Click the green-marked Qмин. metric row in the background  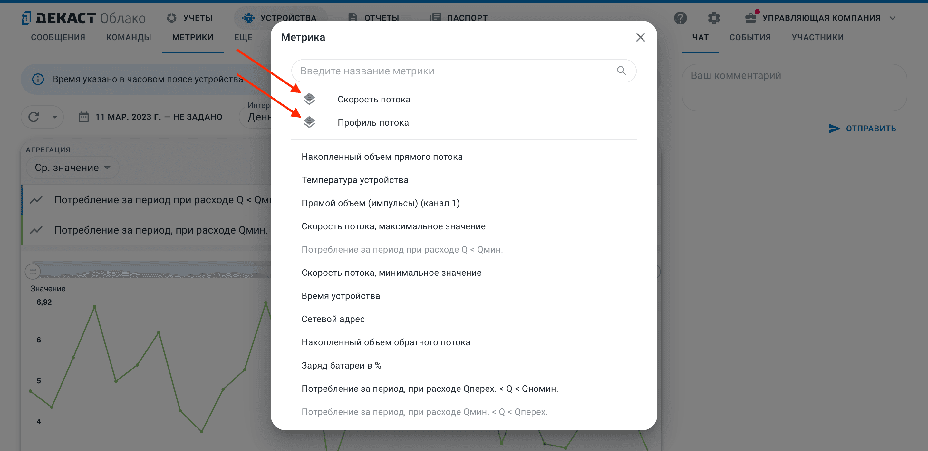click(x=146, y=230)
